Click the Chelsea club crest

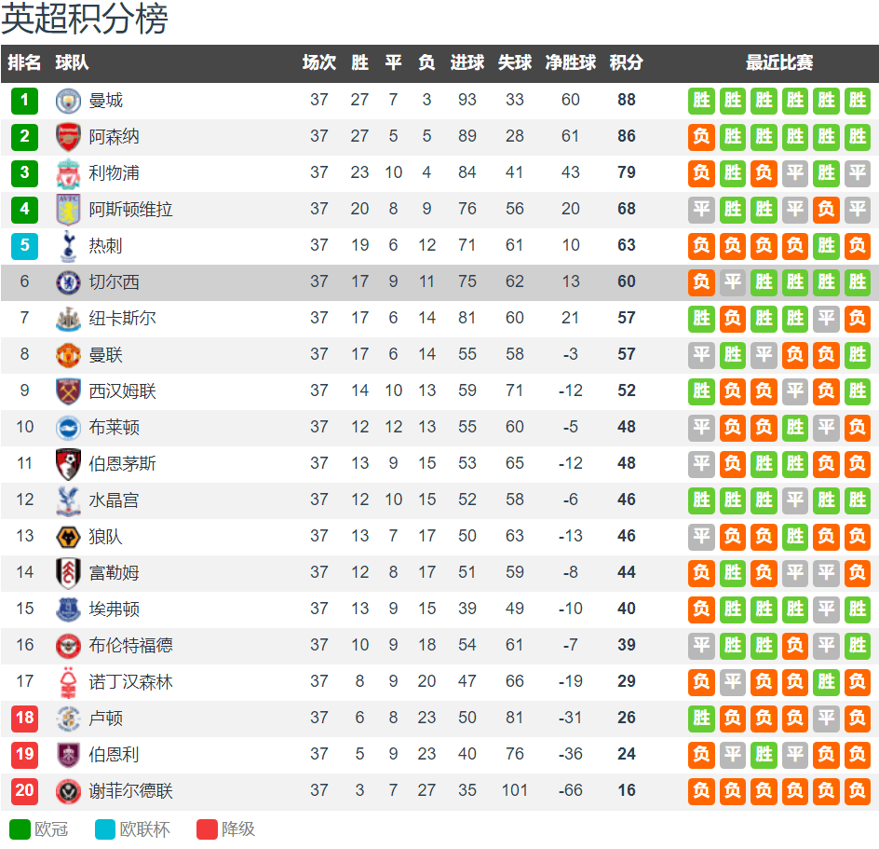(x=68, y=282)
